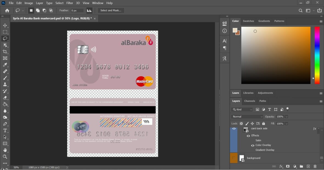Select the Lasso tool
This screenshot has width=324, height=170.
[x=5, y=39]
